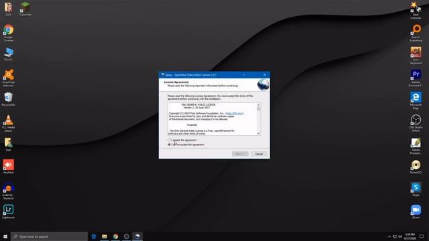The width and height of the screenshot is (429, 241).
Task: Click the license scrollbar thumb
Action: click(258, 108)
